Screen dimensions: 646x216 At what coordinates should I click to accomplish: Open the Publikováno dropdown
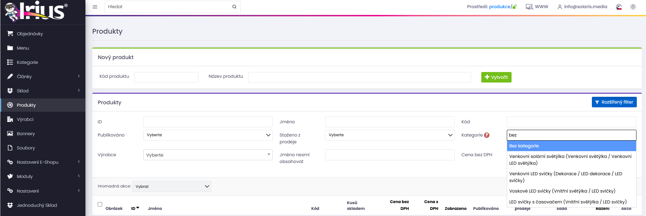[208, 135]
